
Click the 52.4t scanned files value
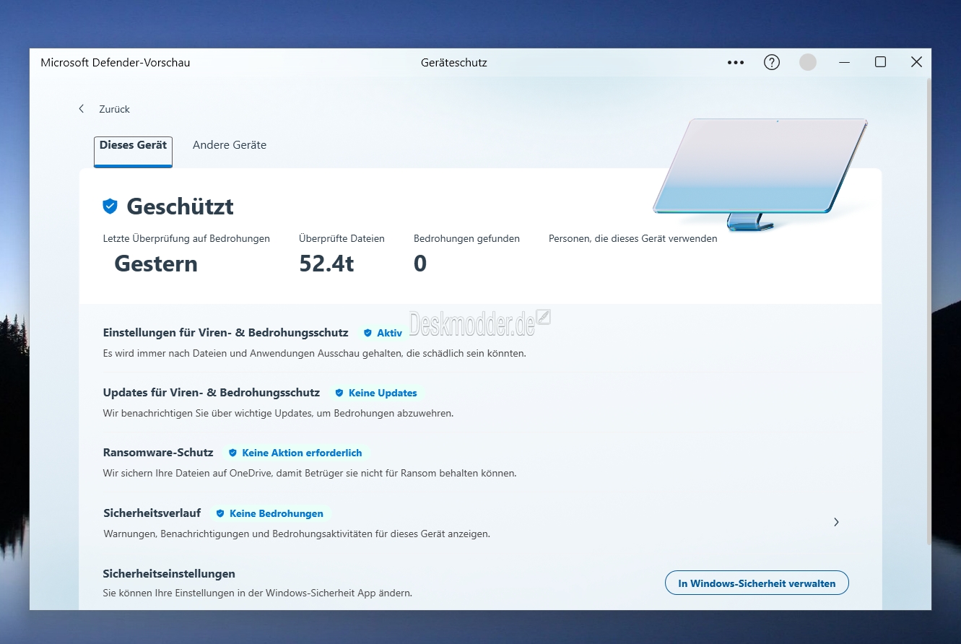point(326,264)
